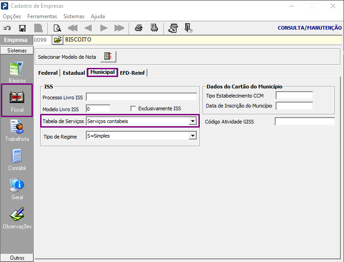
Task: Open the Fiscal system in the sidebar
Action: coord(17,100)
